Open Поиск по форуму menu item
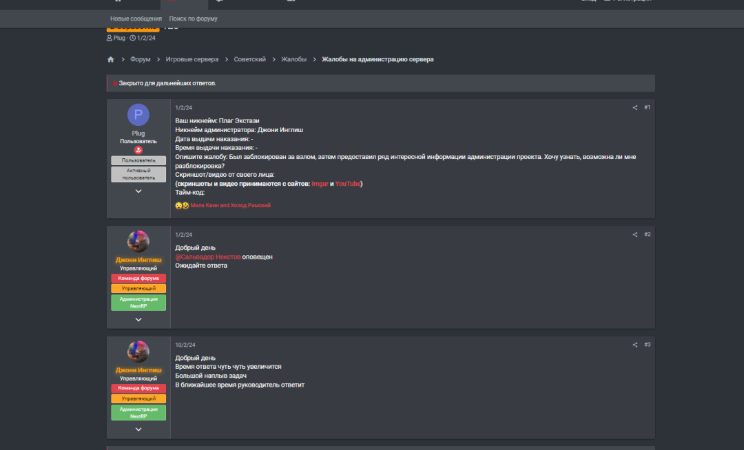This screenshot has width=744, height=450. click(193, 19)
